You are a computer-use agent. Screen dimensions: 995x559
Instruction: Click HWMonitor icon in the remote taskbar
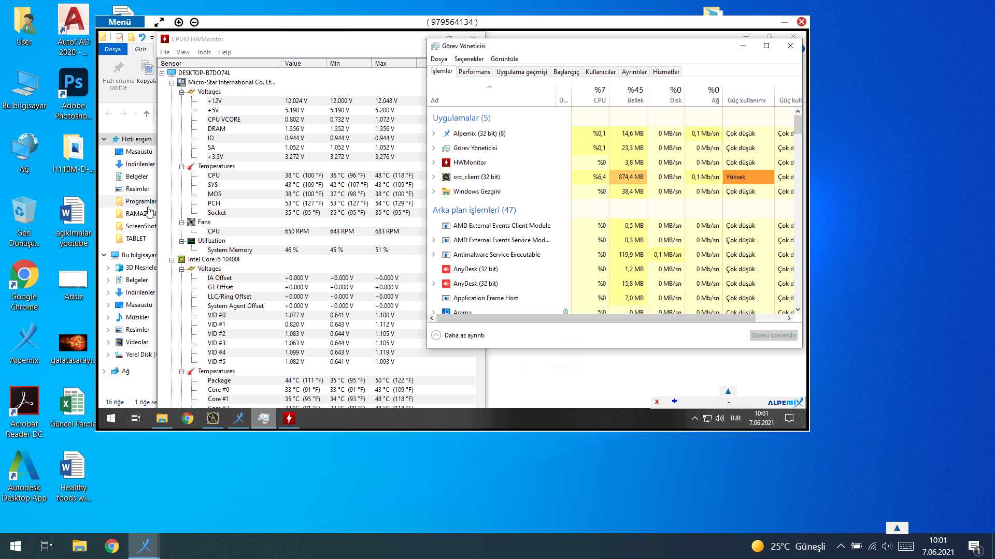[289, 418]
